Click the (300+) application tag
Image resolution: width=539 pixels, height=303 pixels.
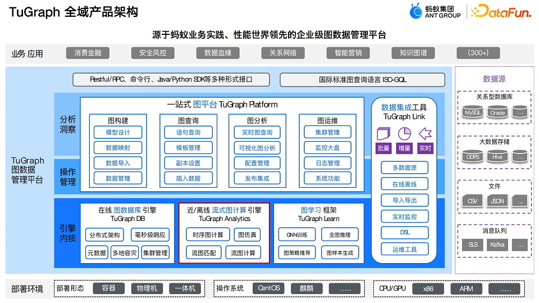tap(478, 53)
